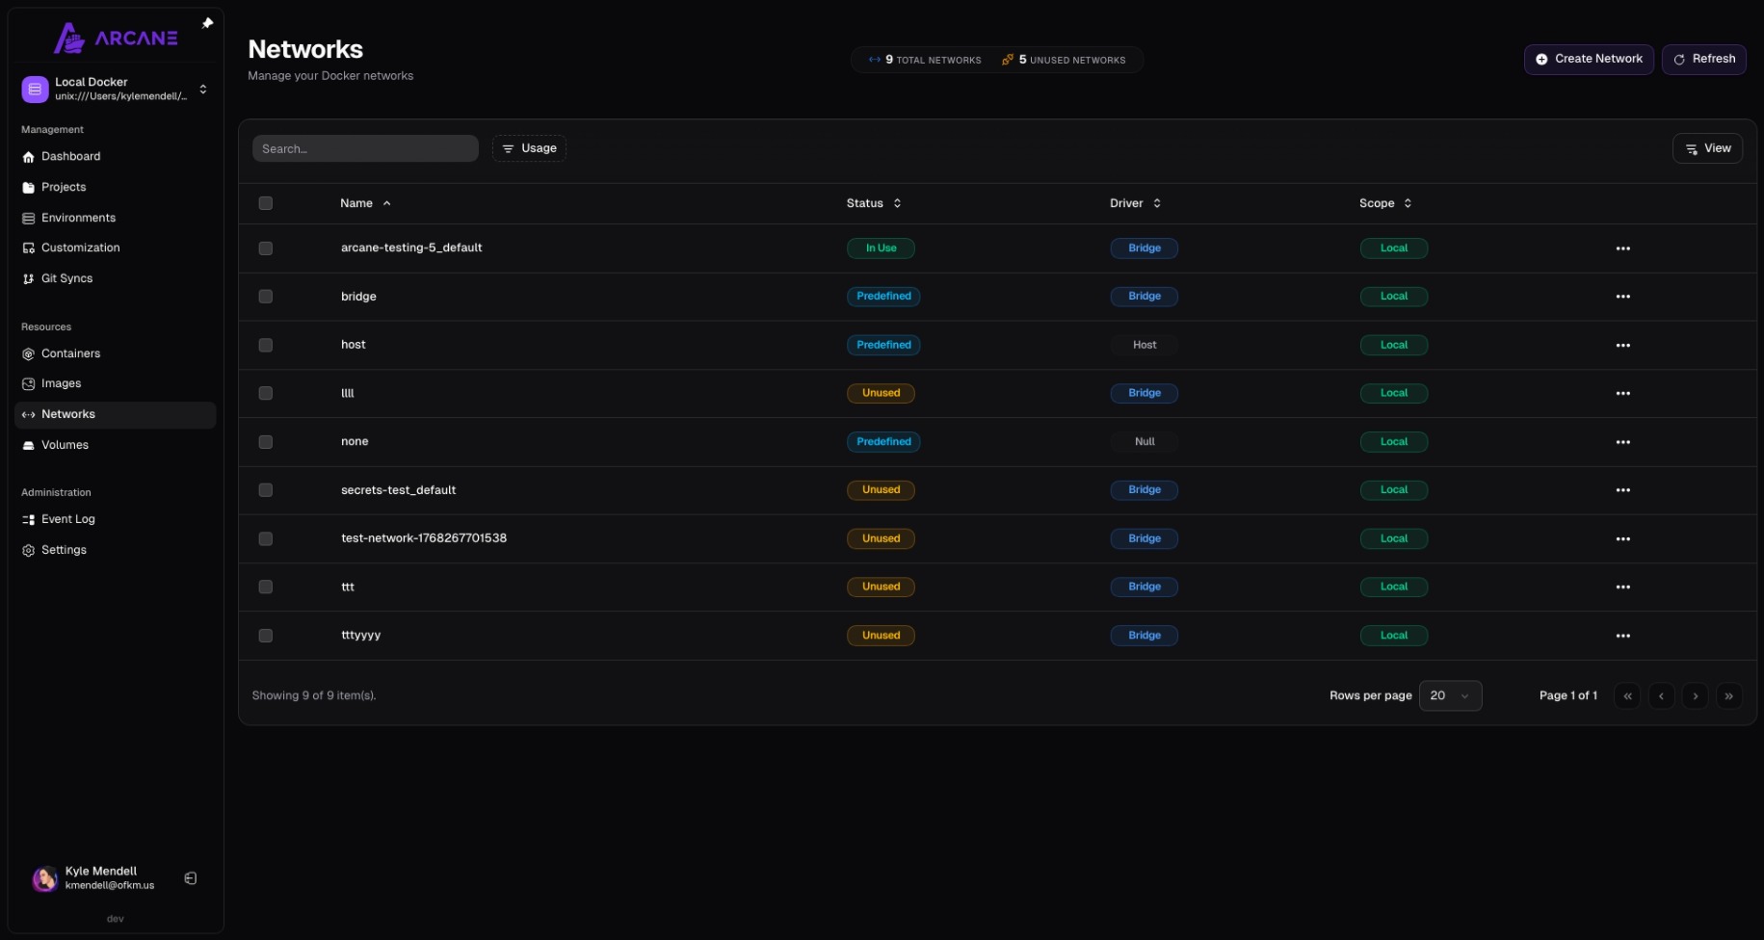1764x940 pixels.
Task: Switch to Networks in the sidebar
Action: 67,414
